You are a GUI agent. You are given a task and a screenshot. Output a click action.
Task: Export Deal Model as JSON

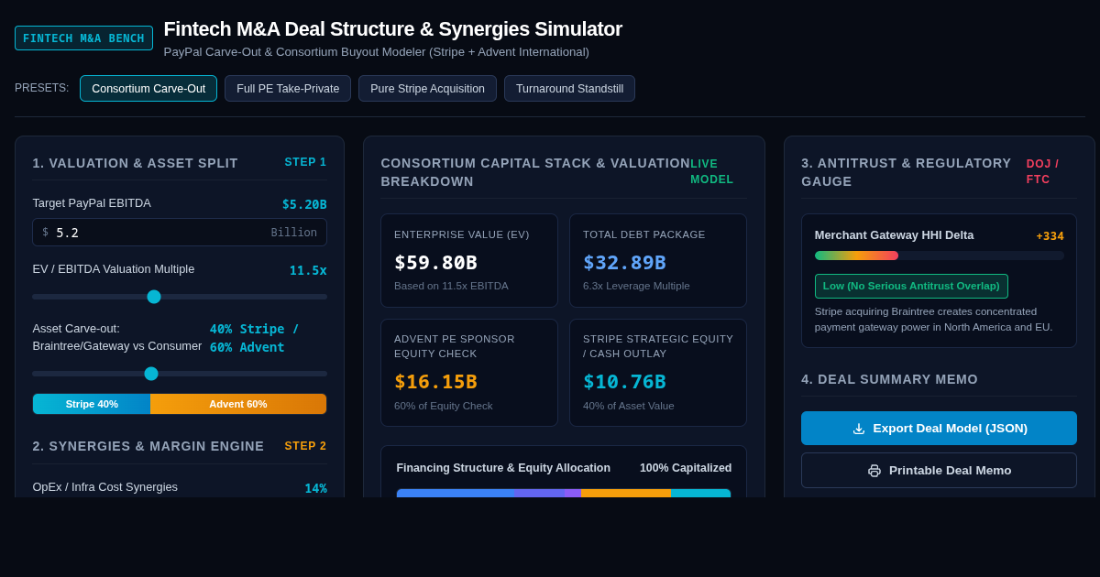coord(939,428)
